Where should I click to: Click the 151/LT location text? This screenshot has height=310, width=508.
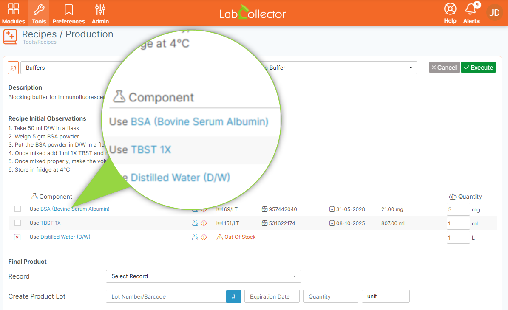(231, 223)
